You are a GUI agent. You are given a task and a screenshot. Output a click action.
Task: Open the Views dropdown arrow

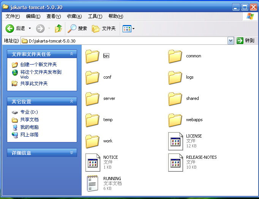click(133, 29)
